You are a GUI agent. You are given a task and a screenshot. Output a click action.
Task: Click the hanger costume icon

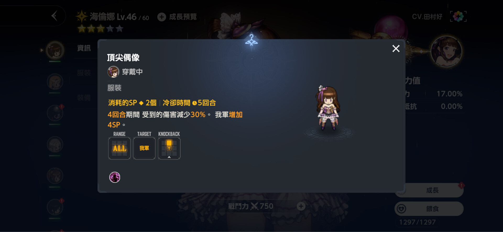251,40
